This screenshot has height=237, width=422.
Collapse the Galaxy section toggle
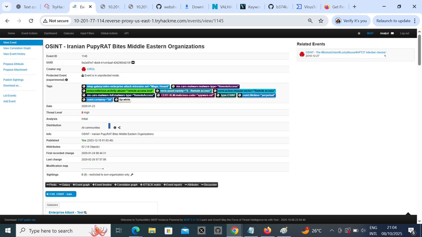point(65,185)
